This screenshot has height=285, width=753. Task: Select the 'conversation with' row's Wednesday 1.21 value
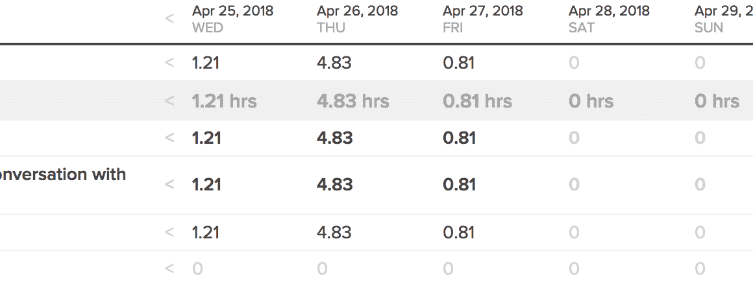[x=206, y=185]
